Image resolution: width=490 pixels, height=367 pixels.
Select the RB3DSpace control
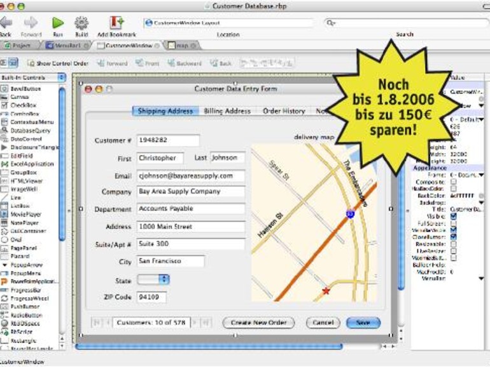coord(25,323)
